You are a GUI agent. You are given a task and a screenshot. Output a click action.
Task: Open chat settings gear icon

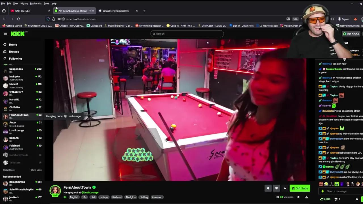click(x=357, y=199)
